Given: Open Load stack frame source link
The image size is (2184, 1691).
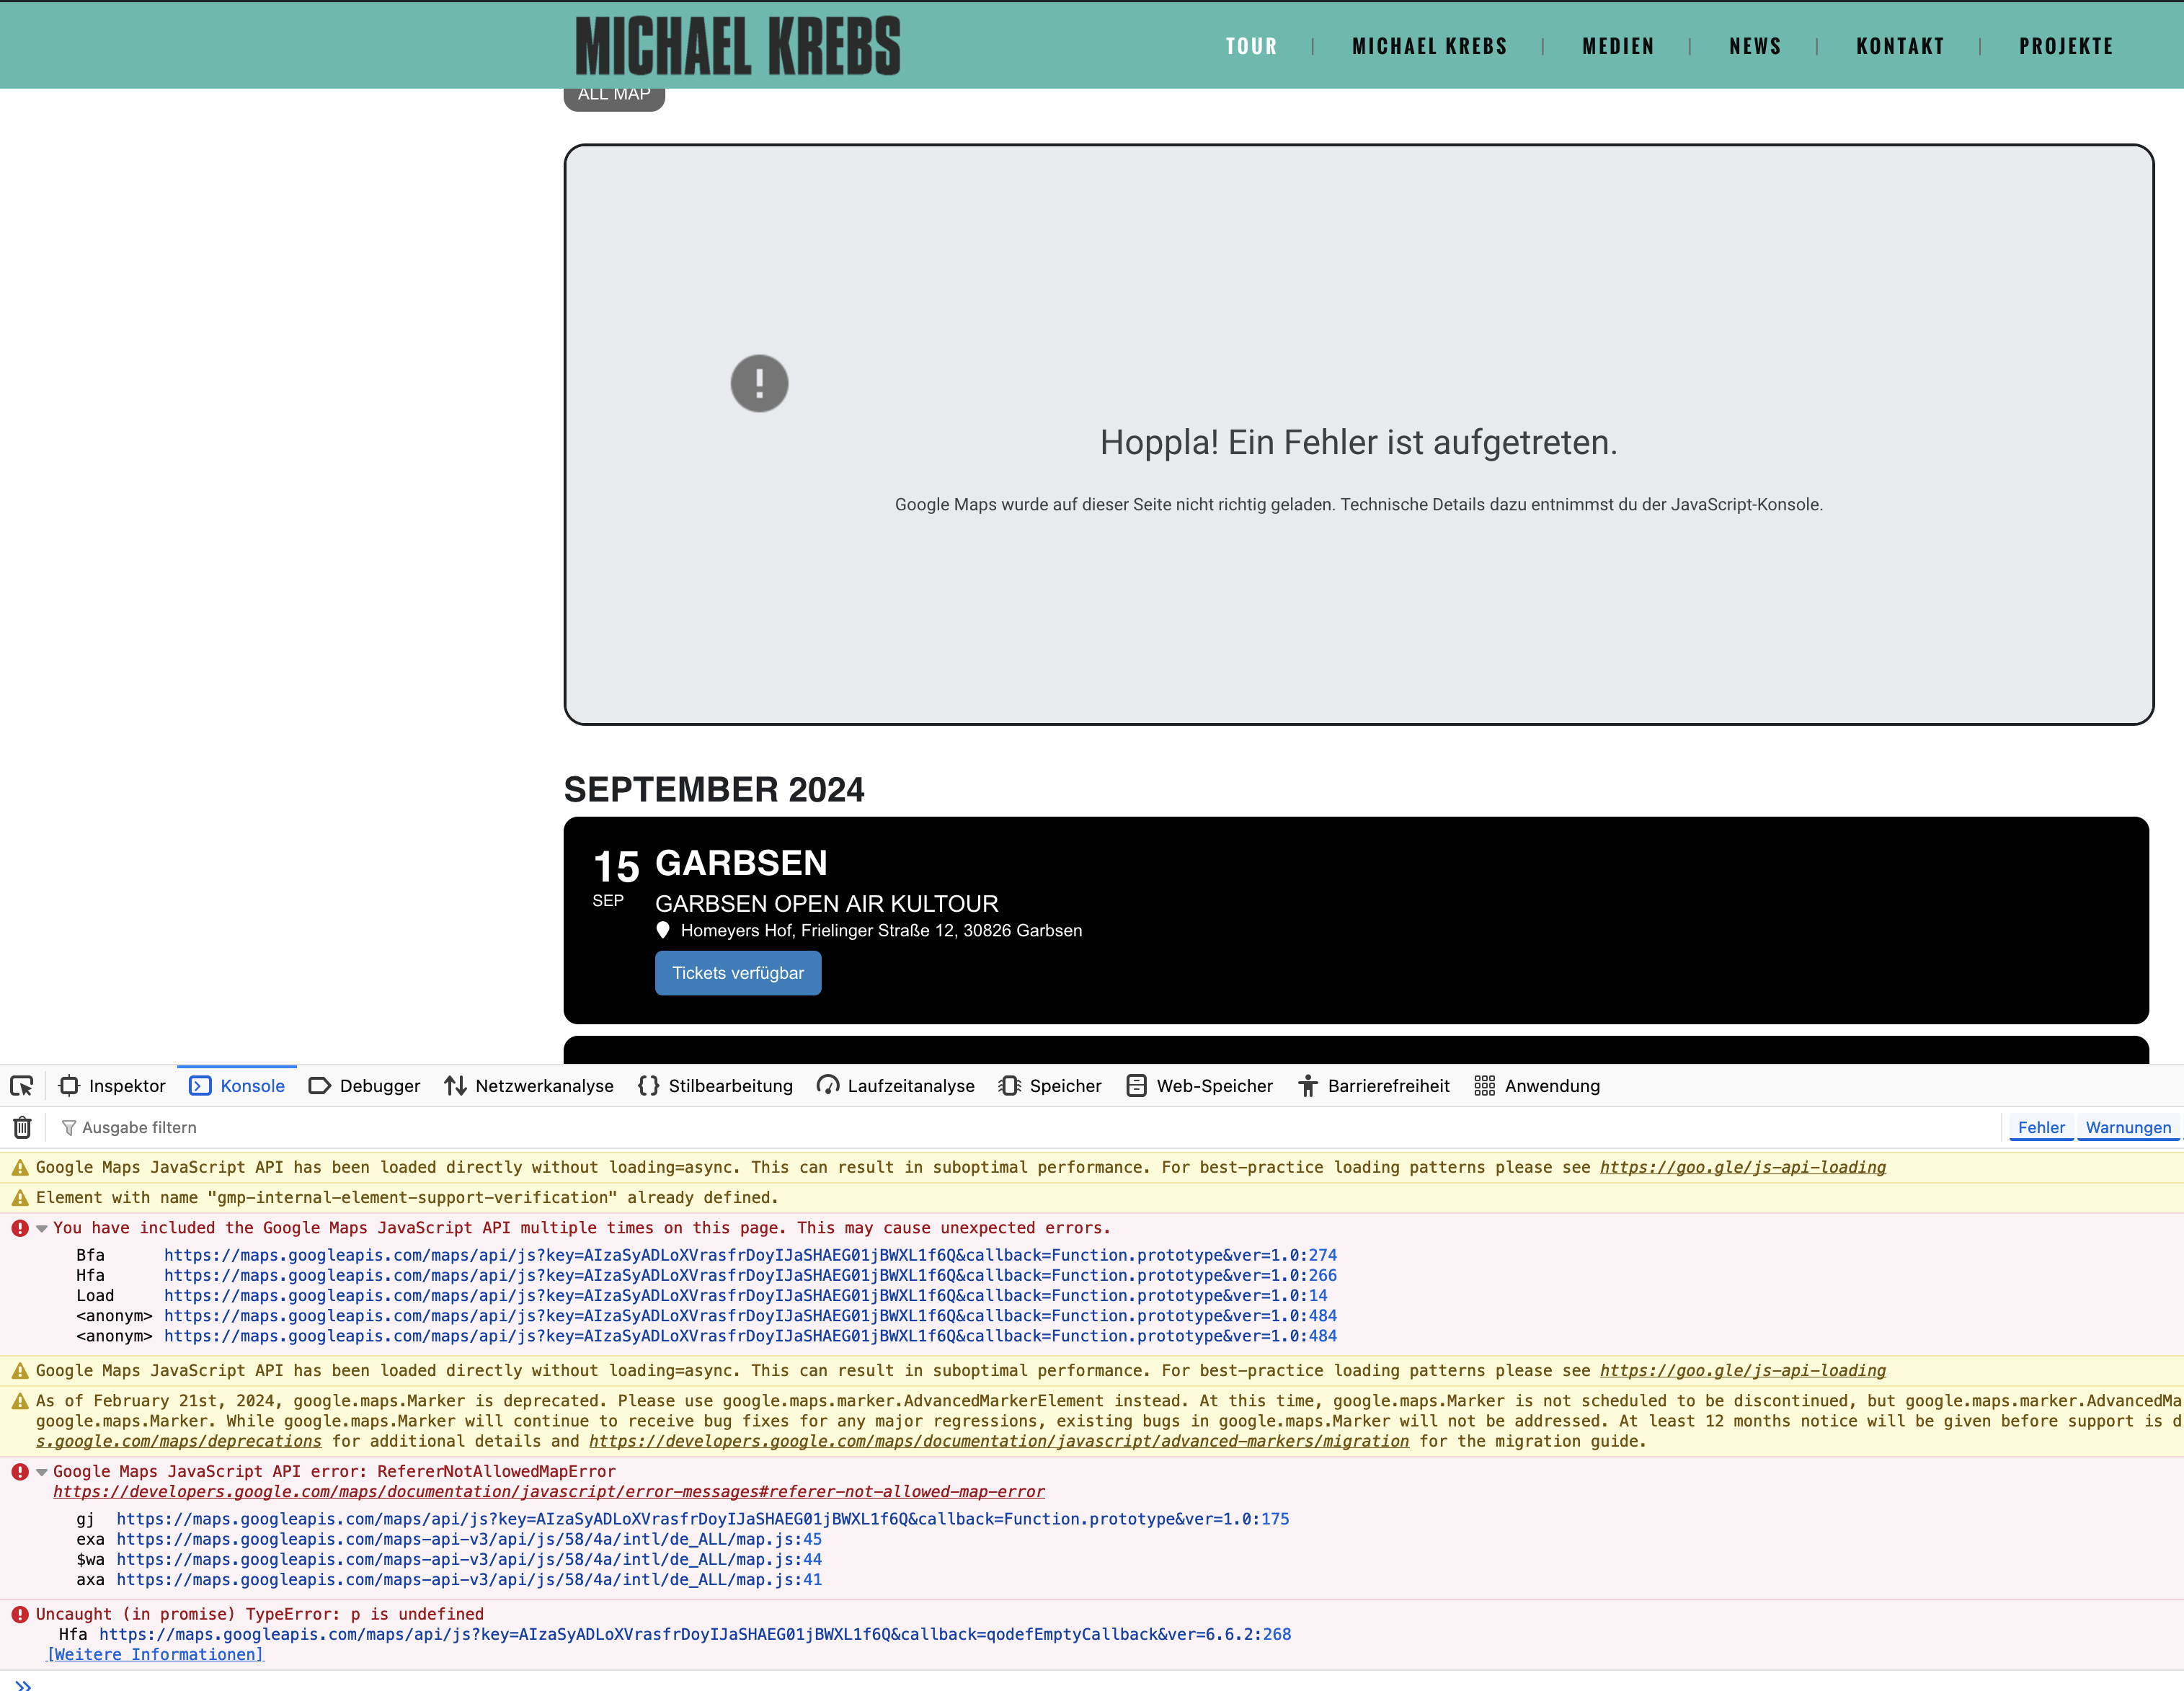Looking at the screenshot, I should pos(746,1296).
